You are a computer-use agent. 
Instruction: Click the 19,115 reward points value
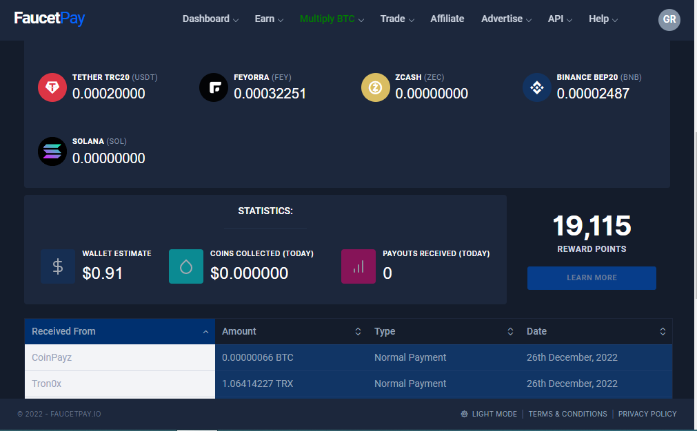[x=592, y=227]
